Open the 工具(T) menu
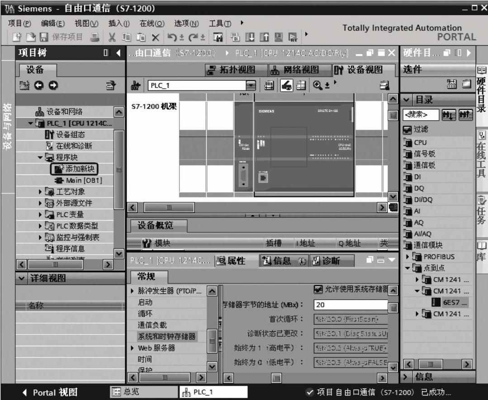Screen dimensions: 488x400 tap(220, 24)
